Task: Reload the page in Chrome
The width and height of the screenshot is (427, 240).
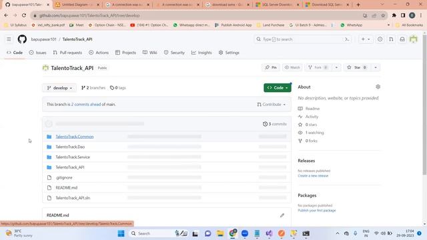Action: click(x=24, y=15)
